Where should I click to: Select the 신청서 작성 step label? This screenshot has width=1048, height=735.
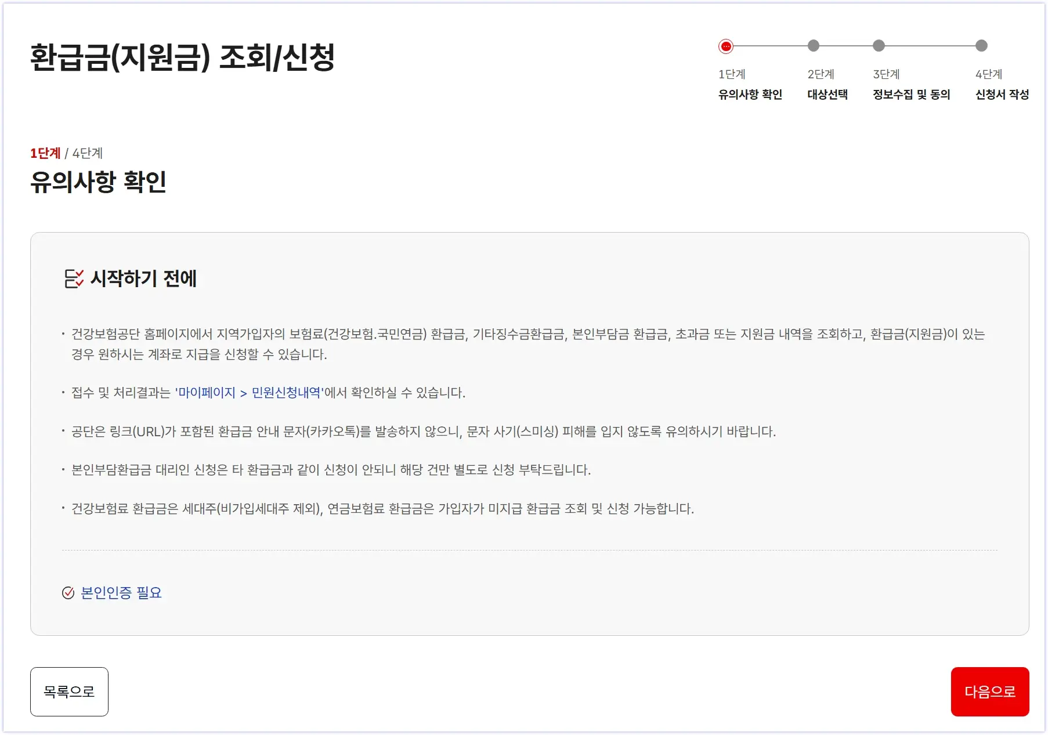pos(1002,95)
